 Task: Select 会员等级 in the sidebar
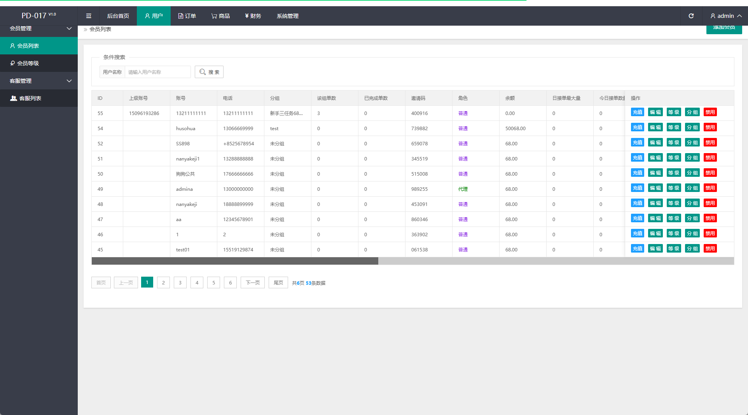39,63
